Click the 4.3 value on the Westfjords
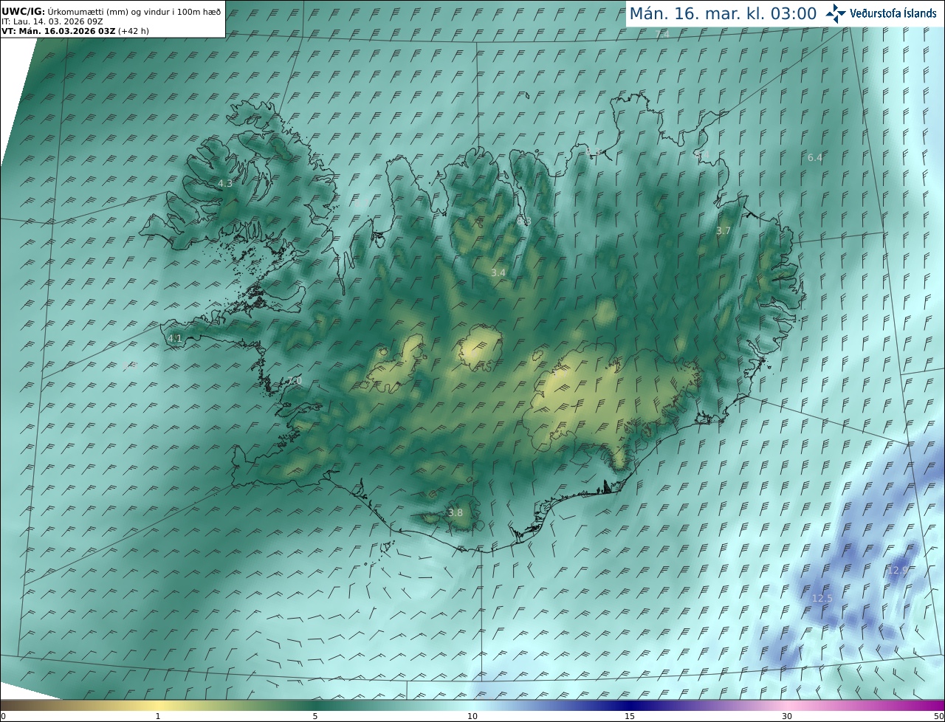The height and width of the screenshot is (722, 945). point(225,183)
